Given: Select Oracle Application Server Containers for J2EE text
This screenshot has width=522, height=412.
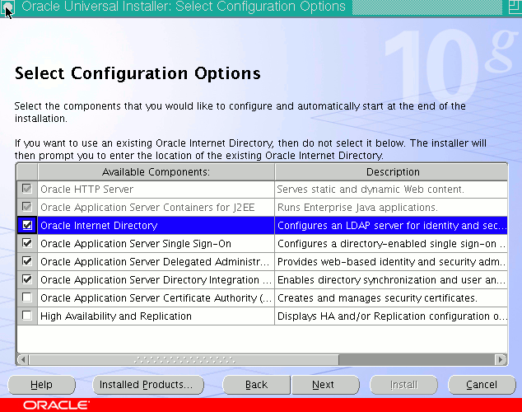Looking at the screenshot, I should click(x=147, y=207).
